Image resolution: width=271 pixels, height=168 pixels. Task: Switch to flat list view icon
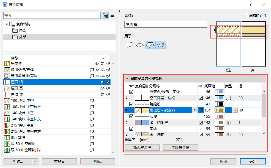(x=112, y=16)
